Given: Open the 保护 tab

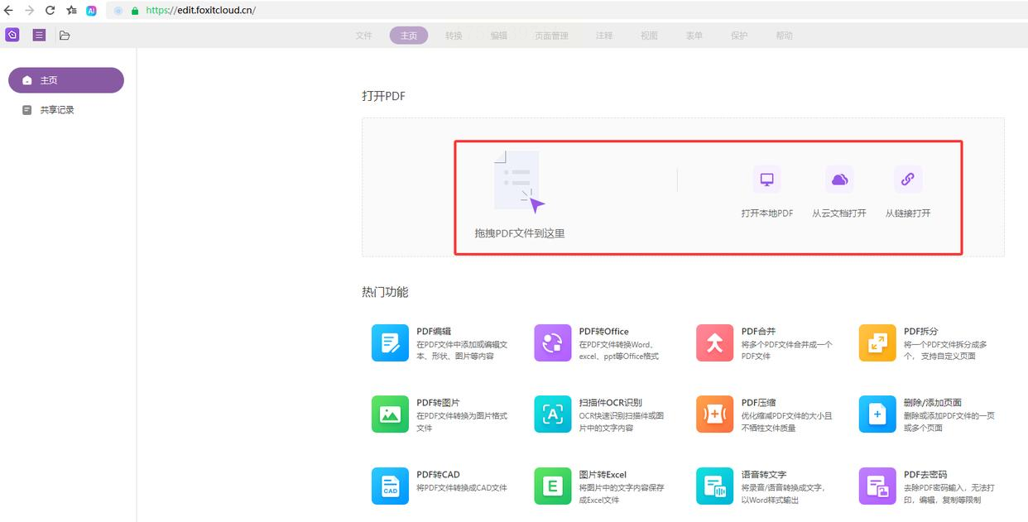Looking at the screenshot, I should click(739, 36).
